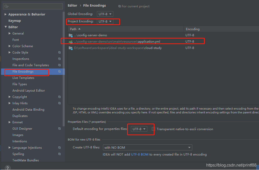Click the help question mark button
This screenshot has height=170, width=259.
(x=8, y=167)
